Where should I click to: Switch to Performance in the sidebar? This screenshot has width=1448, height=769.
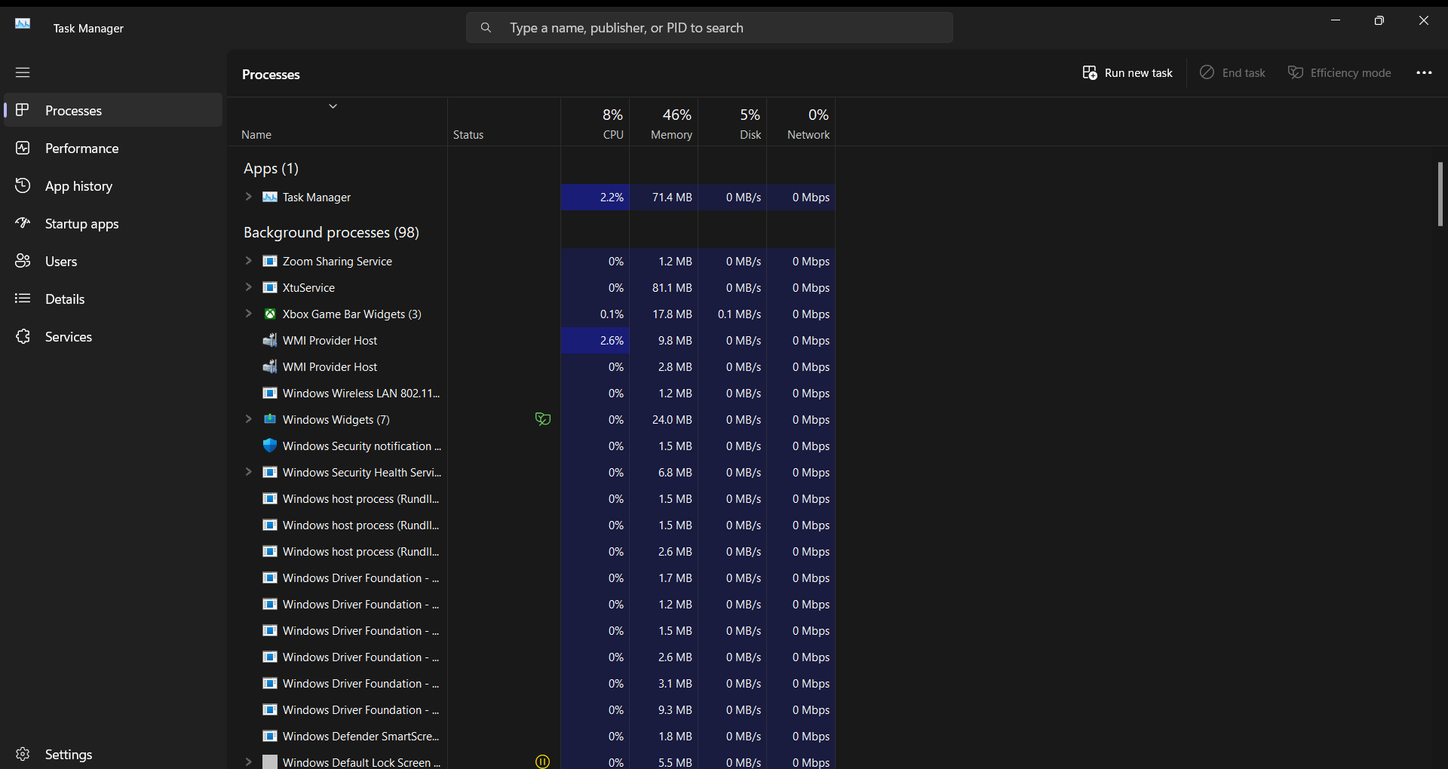pyautogui.click(x=113, y=148)
